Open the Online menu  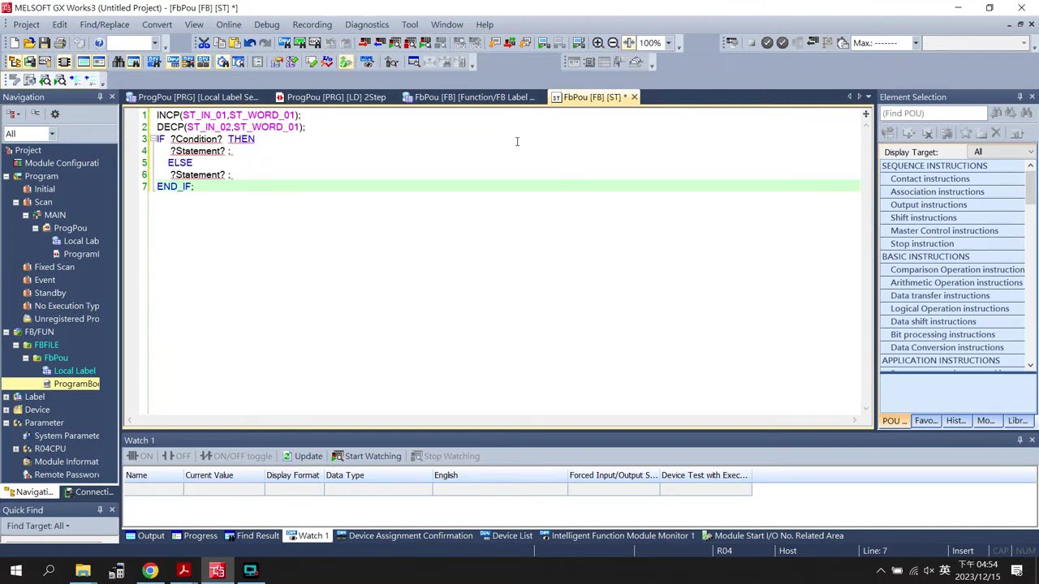tap(228, 24)
